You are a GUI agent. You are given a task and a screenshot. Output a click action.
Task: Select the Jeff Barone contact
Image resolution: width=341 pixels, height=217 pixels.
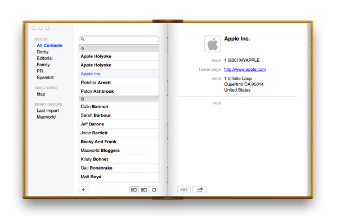pos(119,124)
